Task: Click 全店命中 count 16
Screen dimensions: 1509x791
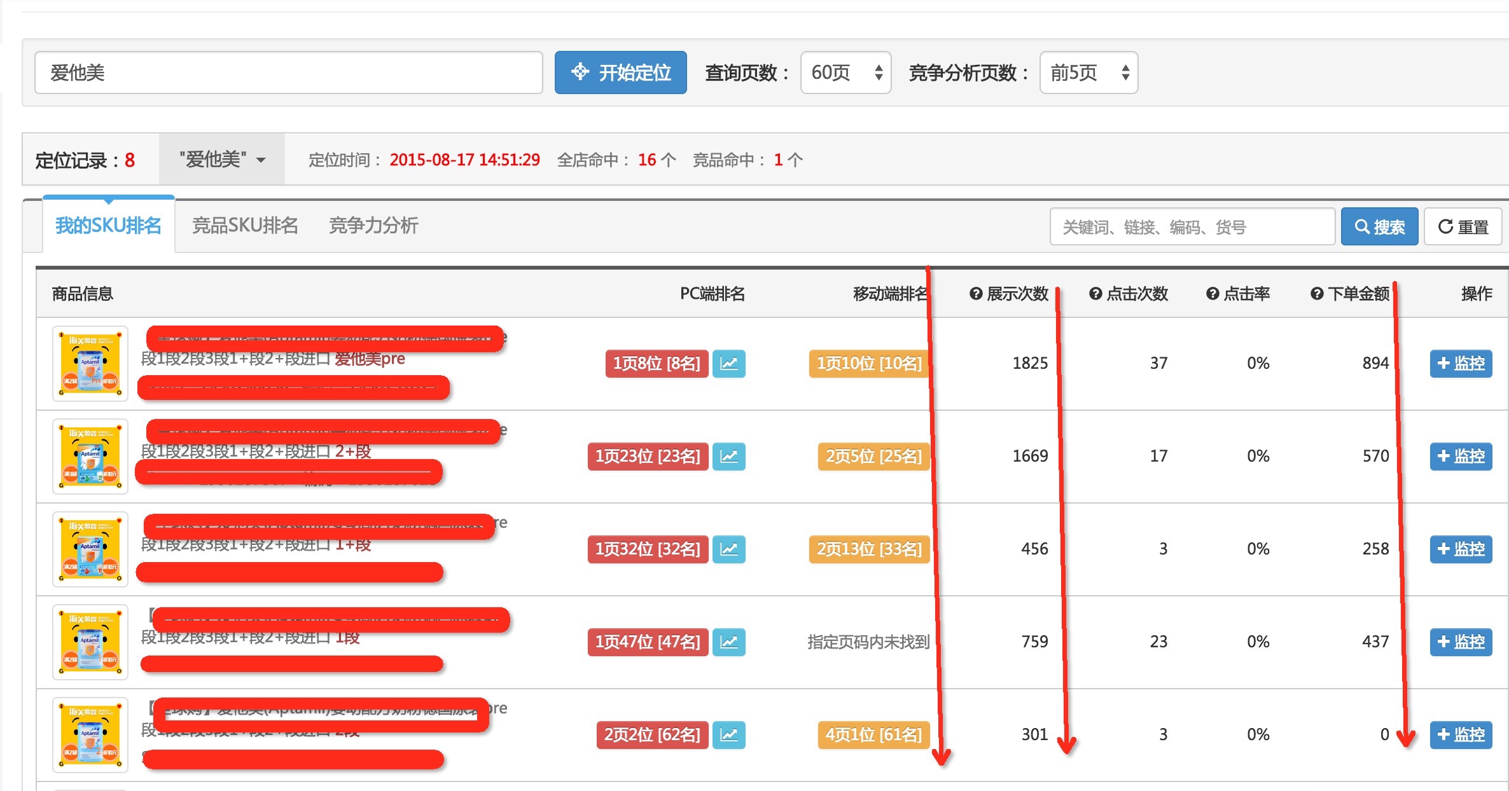Action: coord(647,160)
